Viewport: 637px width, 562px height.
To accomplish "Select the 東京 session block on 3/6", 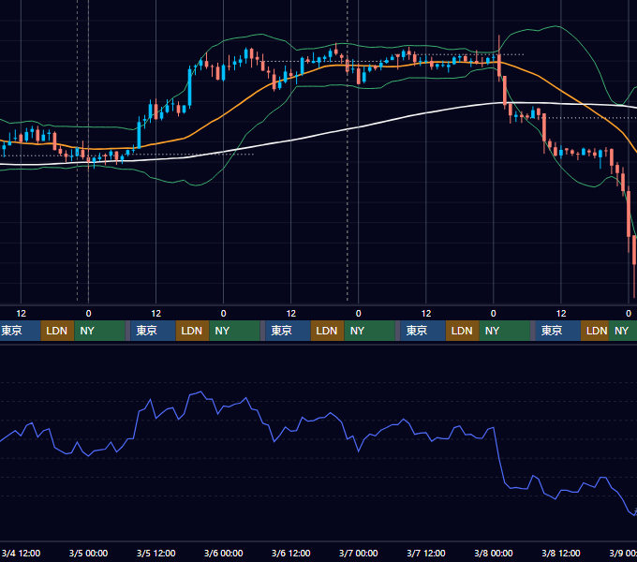I will point(288,331).
